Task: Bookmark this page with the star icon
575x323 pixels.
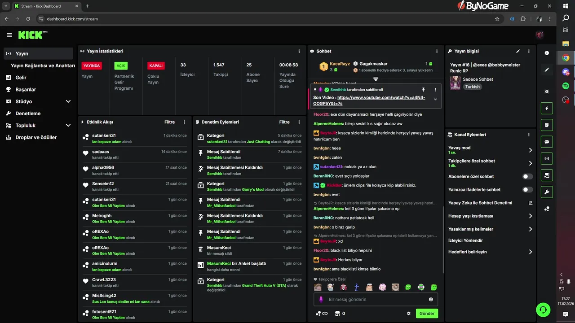Action: [x=497, y=19]
